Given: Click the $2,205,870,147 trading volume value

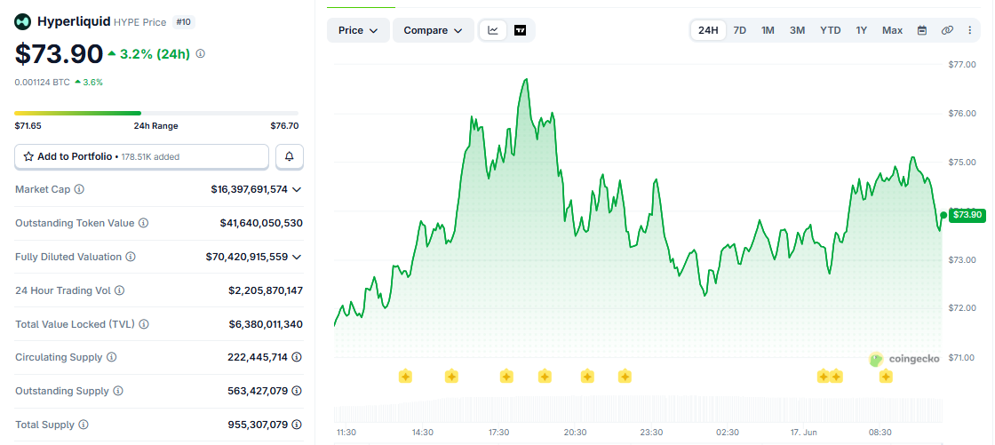Looking at the screenshot, I should 266,290.
